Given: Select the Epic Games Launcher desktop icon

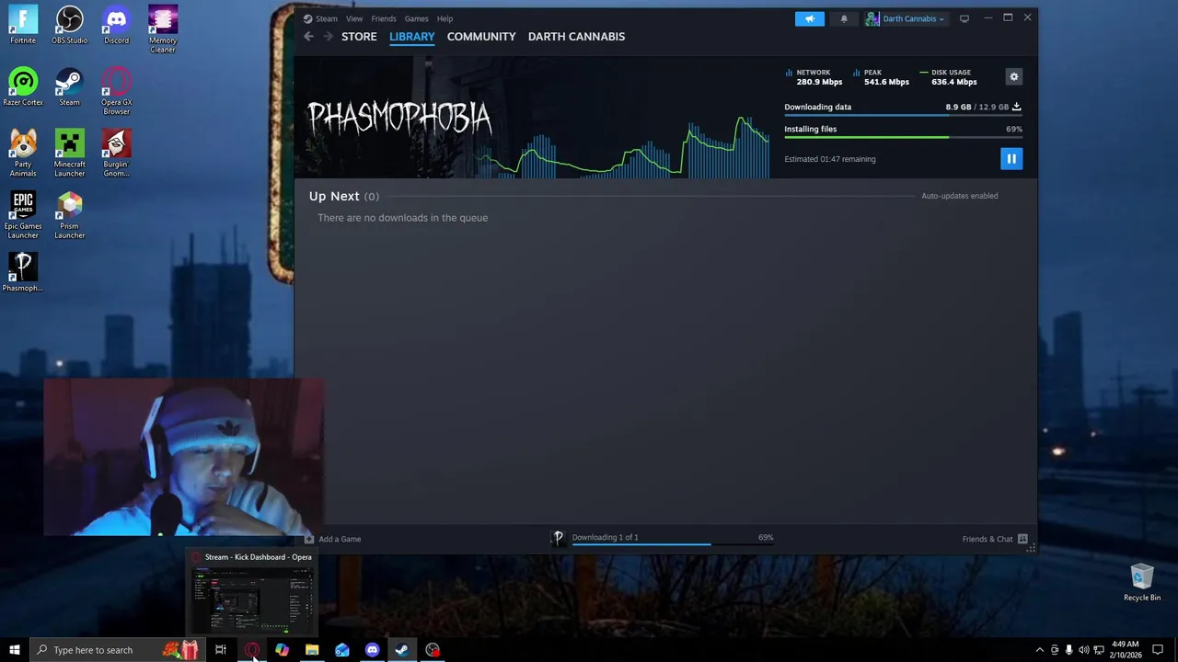Looking at the screenshot, I should tap(23, 214).
